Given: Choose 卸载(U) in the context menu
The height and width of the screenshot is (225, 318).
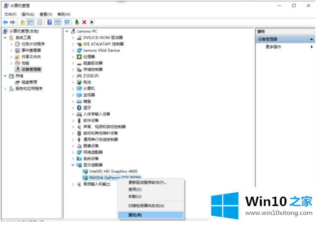Looking at the screenshot, I should tap(151, 197).
